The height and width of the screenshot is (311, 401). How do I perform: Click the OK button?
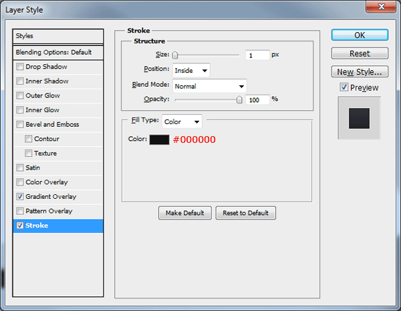pos(360,35)
